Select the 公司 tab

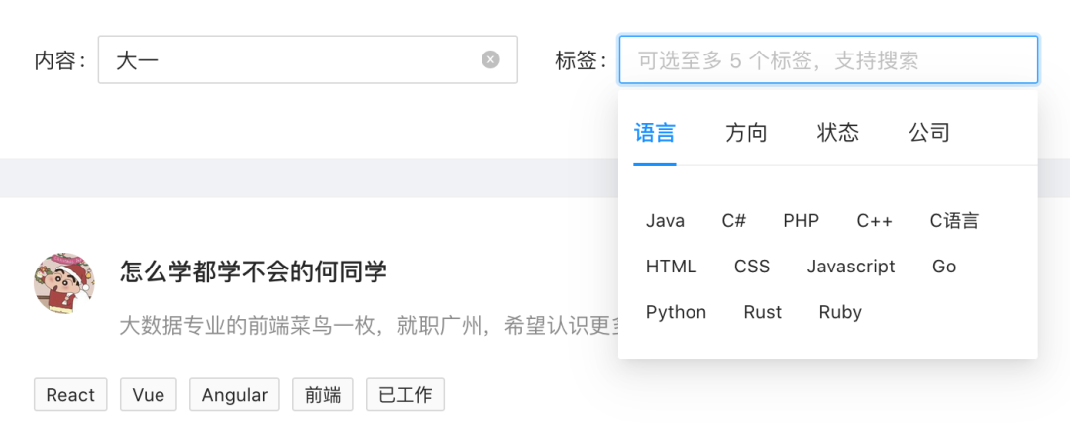click(929, 133)
